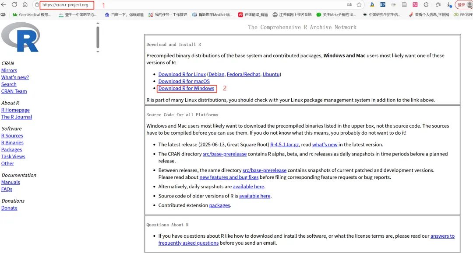View site info via the lock icon
Viewport: 473px width, 253px height.
point(37,5)
